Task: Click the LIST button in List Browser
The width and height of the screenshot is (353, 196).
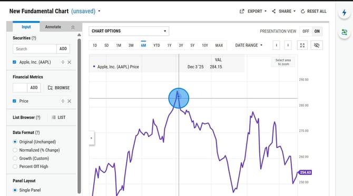Action: tap(58, 117)
